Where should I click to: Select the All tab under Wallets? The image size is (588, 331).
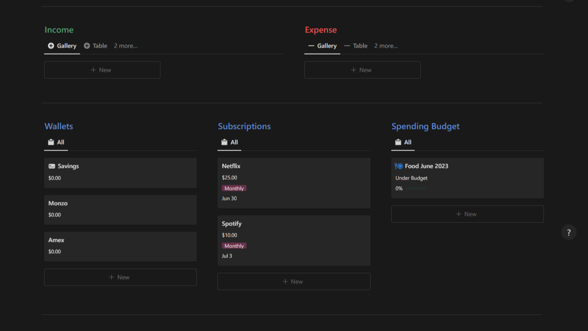(56, 142)
